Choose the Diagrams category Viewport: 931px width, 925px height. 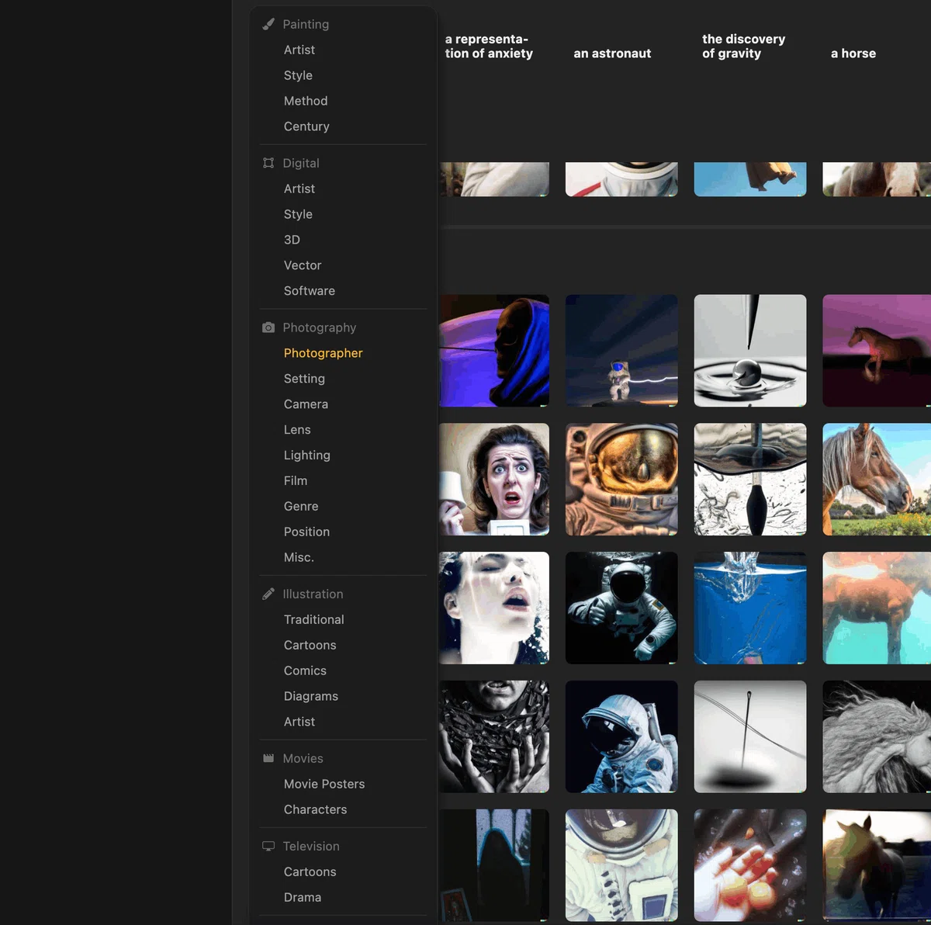[x=311, y=696]
